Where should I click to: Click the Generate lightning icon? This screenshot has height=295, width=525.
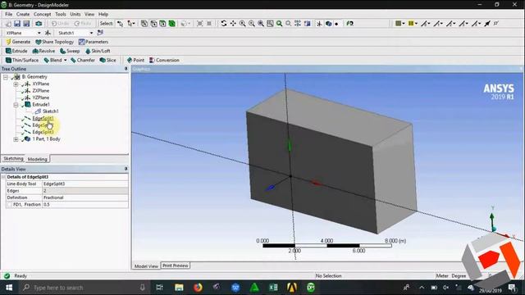(x=8, y=42)
